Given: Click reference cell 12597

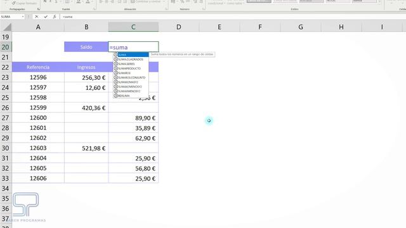Looking at the screenshot, I should pyautogui.click(x=38, y=87).
